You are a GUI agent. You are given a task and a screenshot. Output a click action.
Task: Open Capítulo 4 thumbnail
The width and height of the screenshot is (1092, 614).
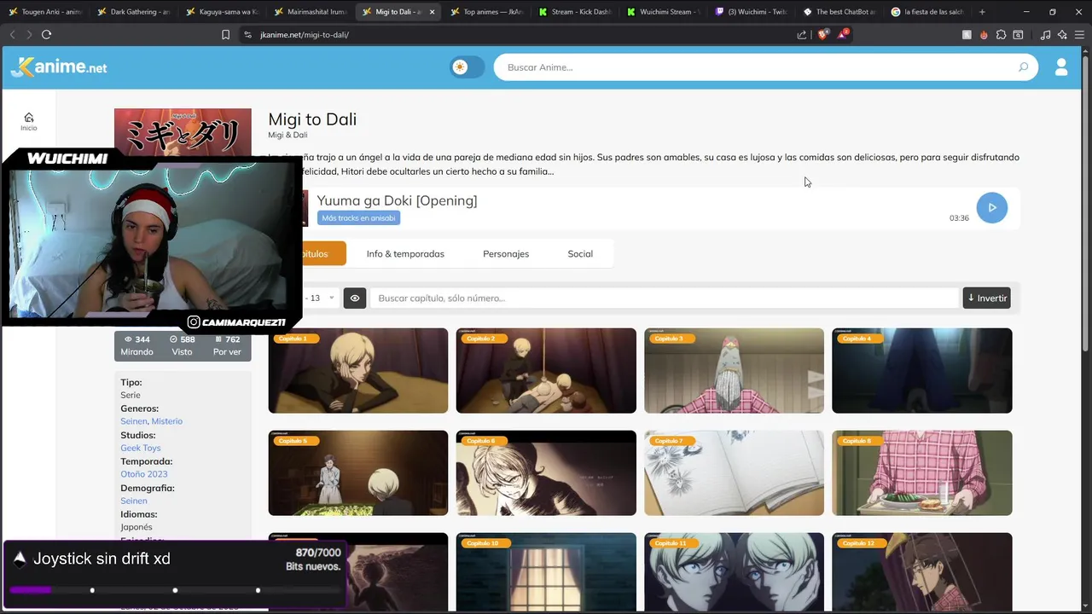click(x=922, y=371)
